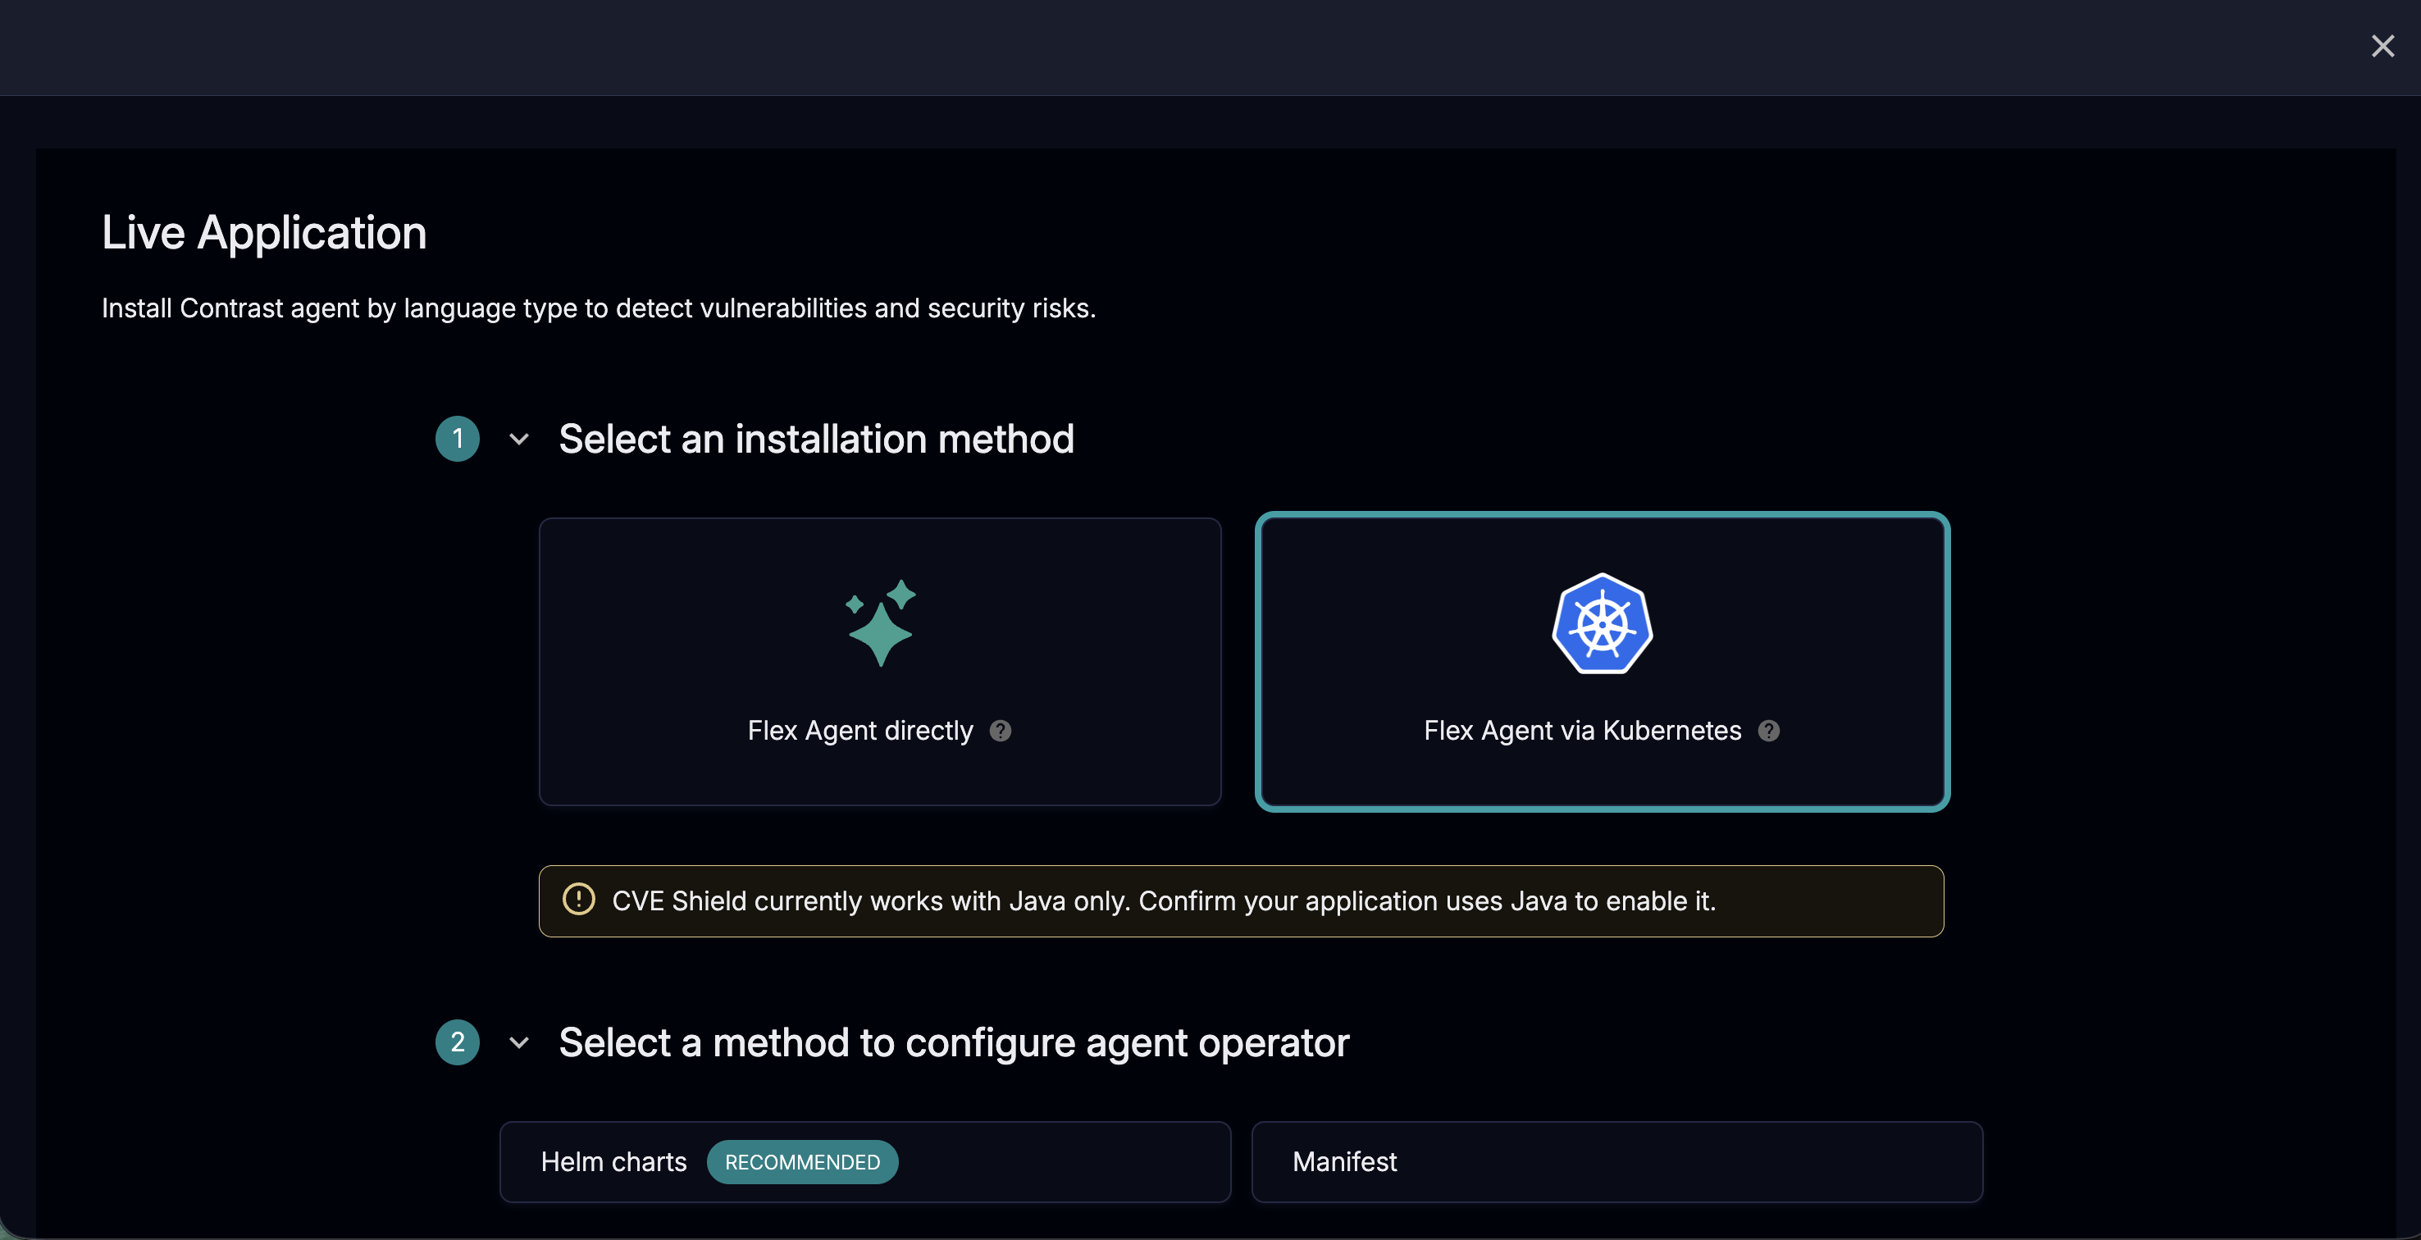The width and height of the screenshot is (2421, 1240).
Task: Click the Live Application heading
Action: pos(264,232)
